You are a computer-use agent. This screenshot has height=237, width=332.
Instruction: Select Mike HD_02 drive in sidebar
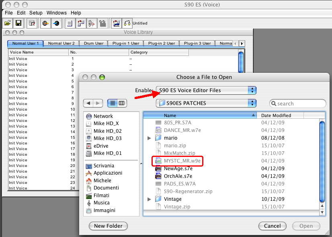[104, 131]
